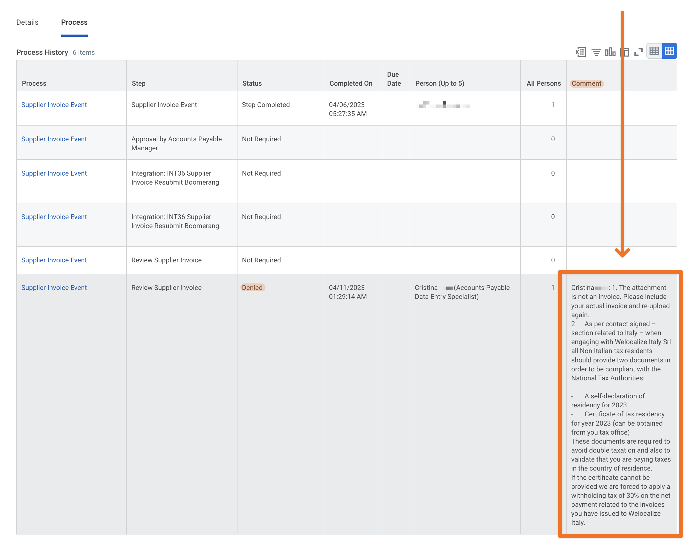
Task: Open the chart visualization of the table
Action: click(610, 51)
